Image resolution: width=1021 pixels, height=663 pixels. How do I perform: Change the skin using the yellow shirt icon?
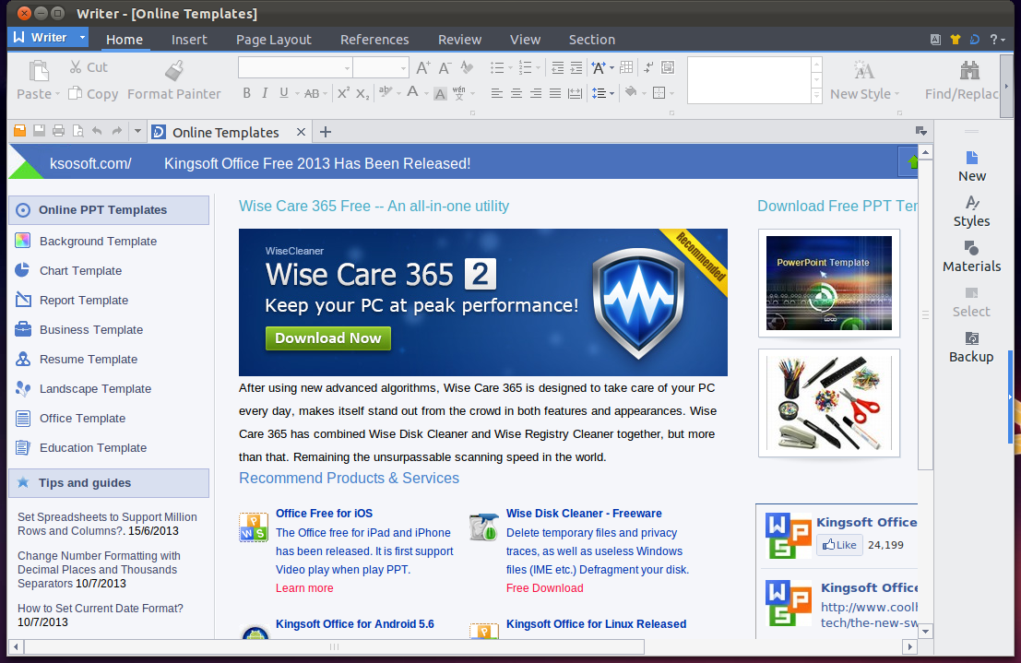point(956,40)
